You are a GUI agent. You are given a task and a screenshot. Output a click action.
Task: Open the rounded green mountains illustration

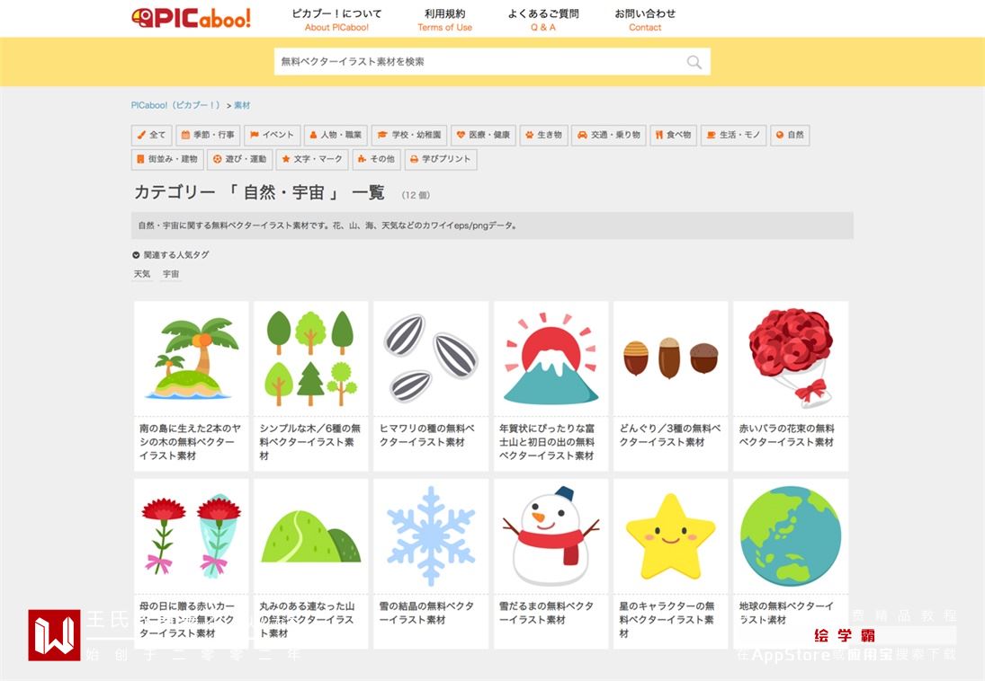[311, 536]
